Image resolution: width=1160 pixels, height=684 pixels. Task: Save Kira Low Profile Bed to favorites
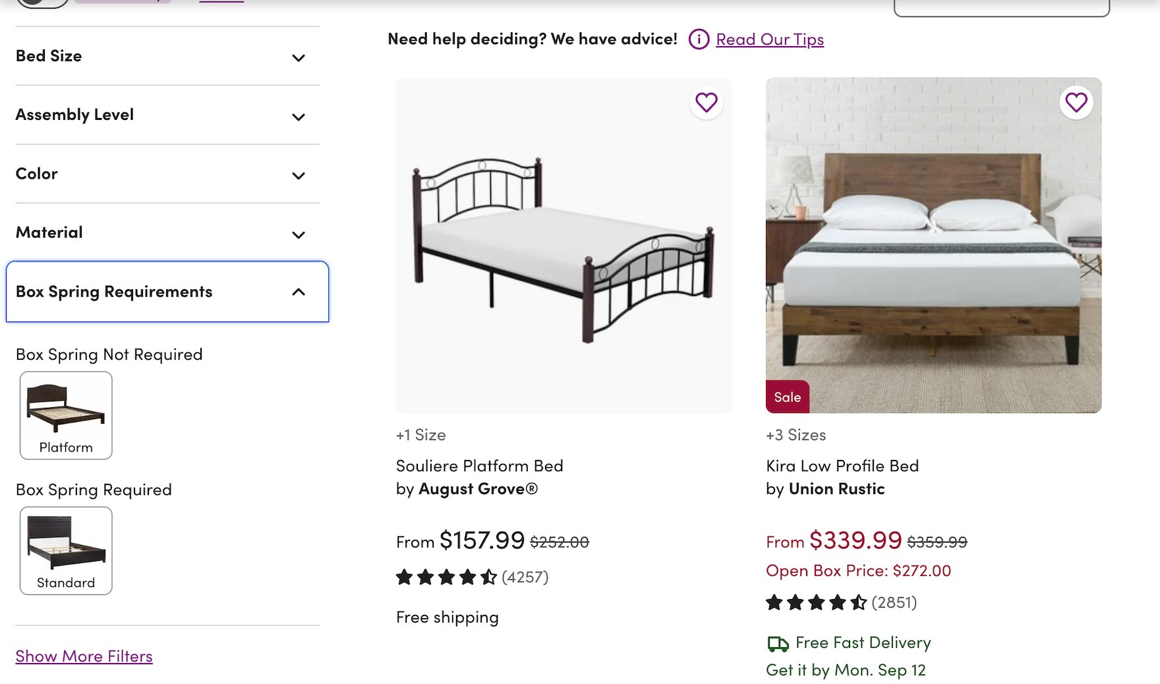[1076, 103]
